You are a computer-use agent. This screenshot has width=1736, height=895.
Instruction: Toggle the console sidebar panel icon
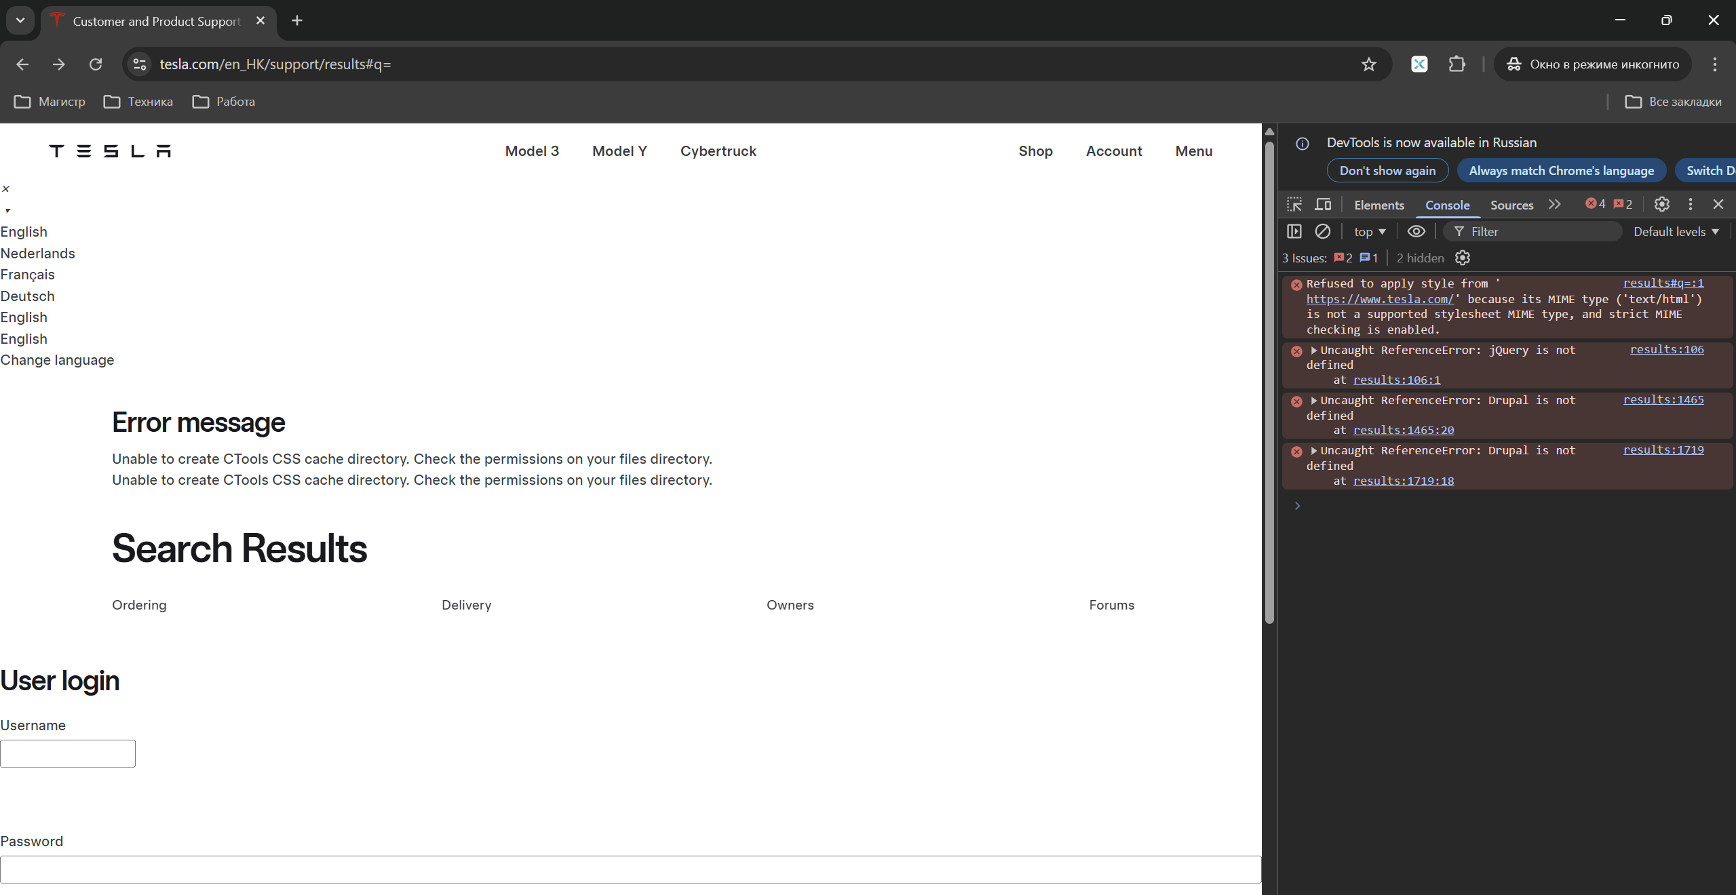pos(1294,231)
